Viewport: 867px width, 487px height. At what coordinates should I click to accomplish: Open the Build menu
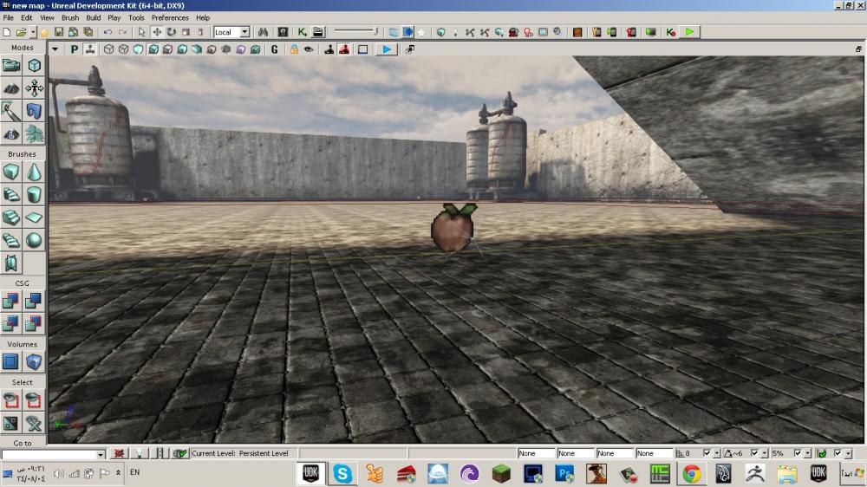(x=94, y=17)
